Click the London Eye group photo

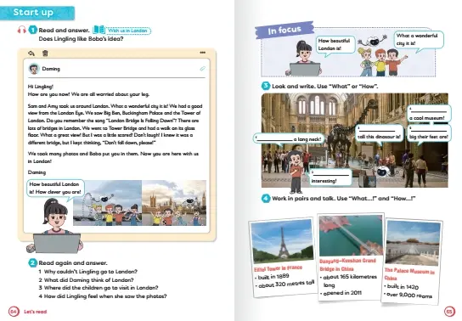(108, 203)
